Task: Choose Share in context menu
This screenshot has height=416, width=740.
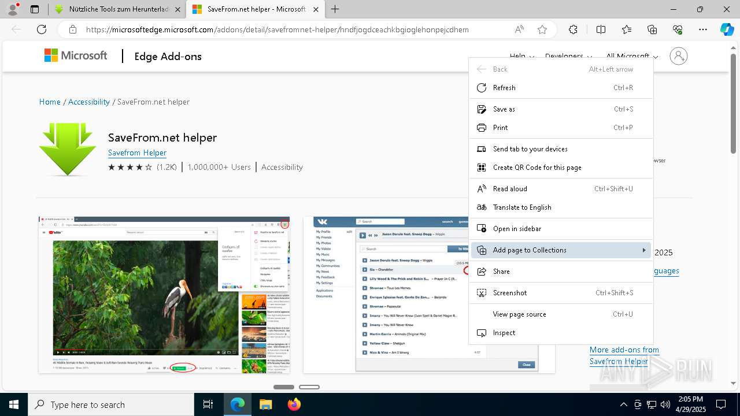Action: tap(561, 272)
